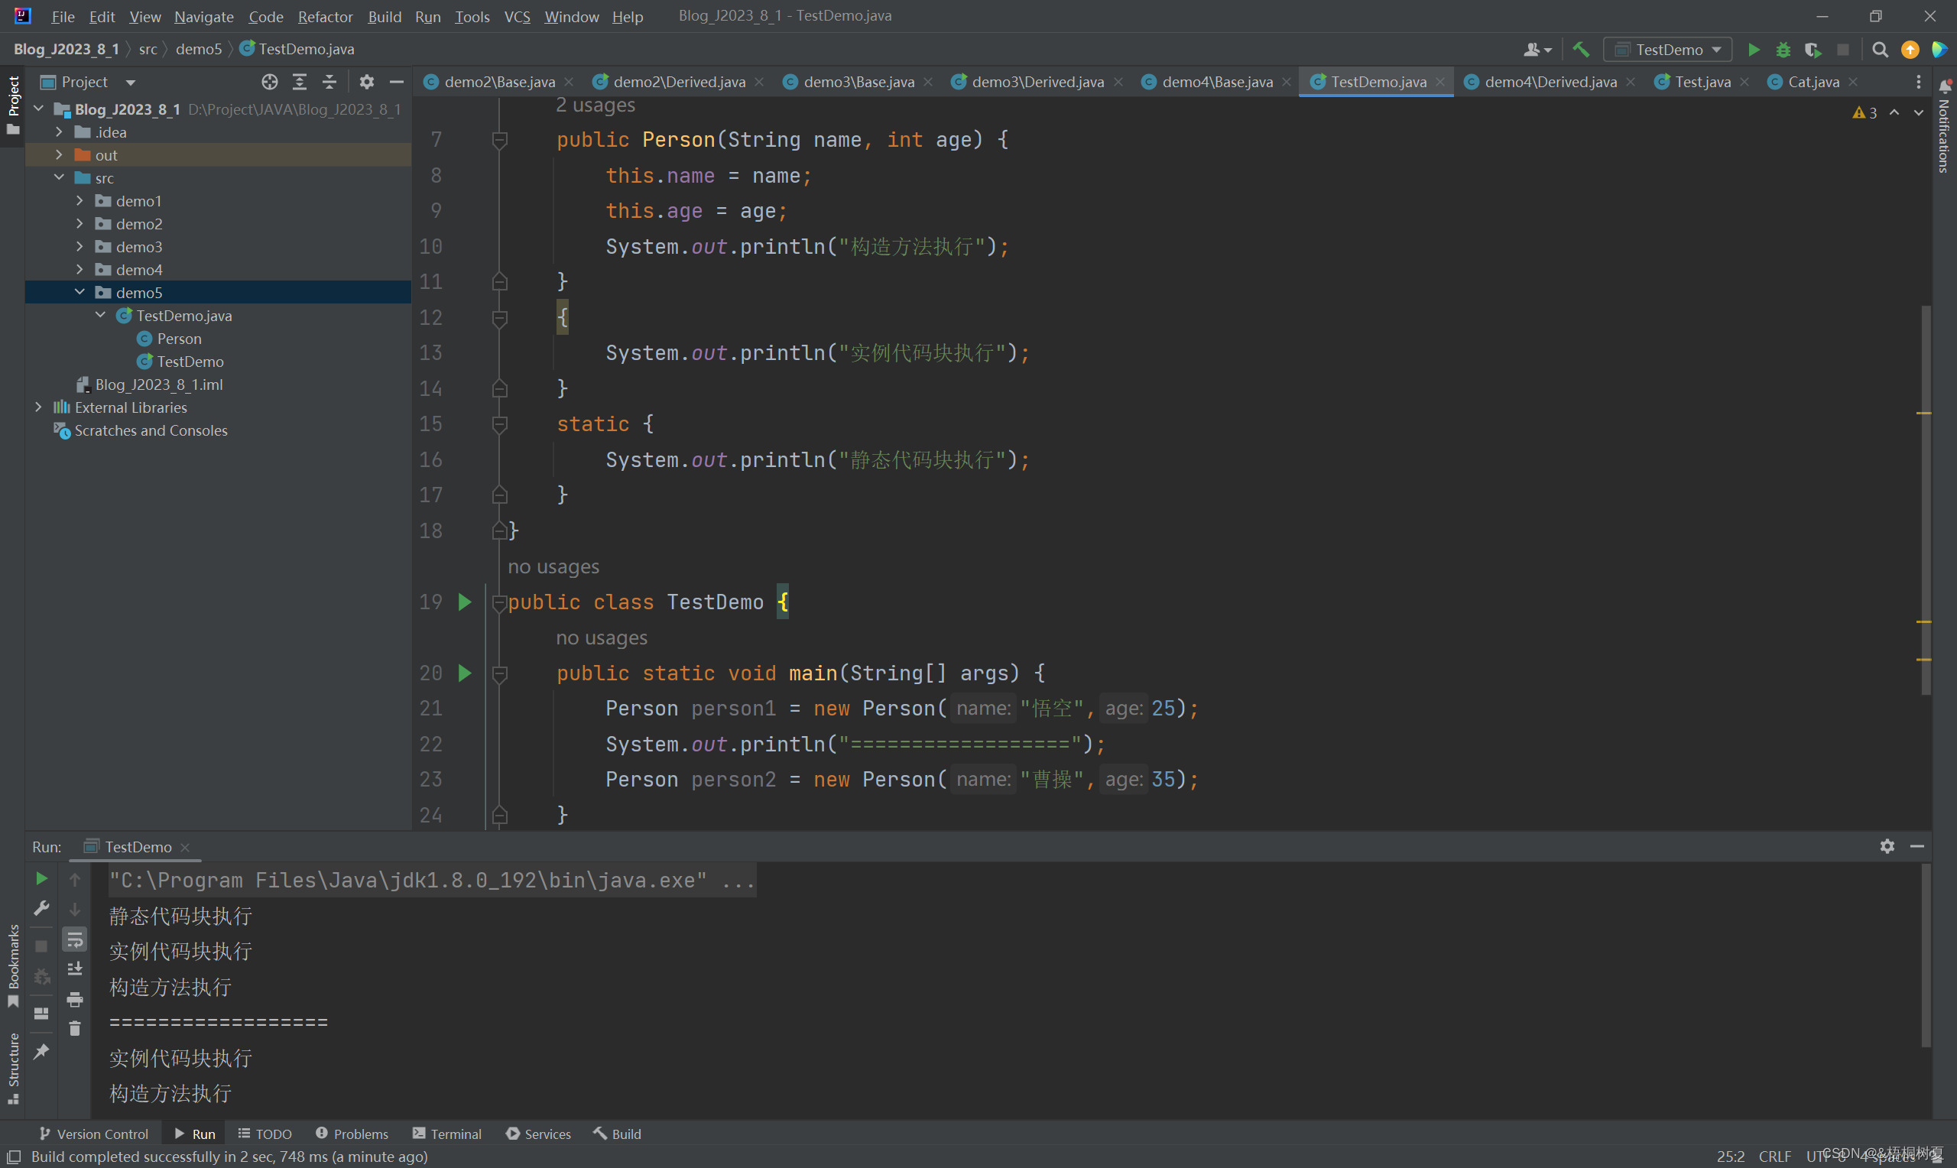Expand all nodes in Project panel
The width and height of the screenshot is (1957, 1168).
(x=300, y=82)
